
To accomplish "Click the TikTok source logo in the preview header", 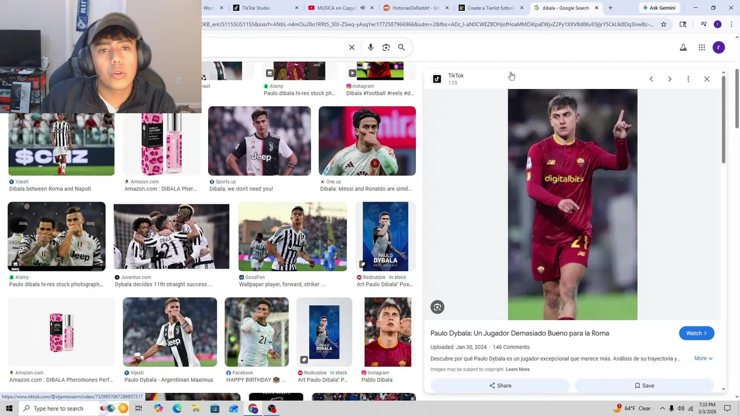I will point(437,79).
